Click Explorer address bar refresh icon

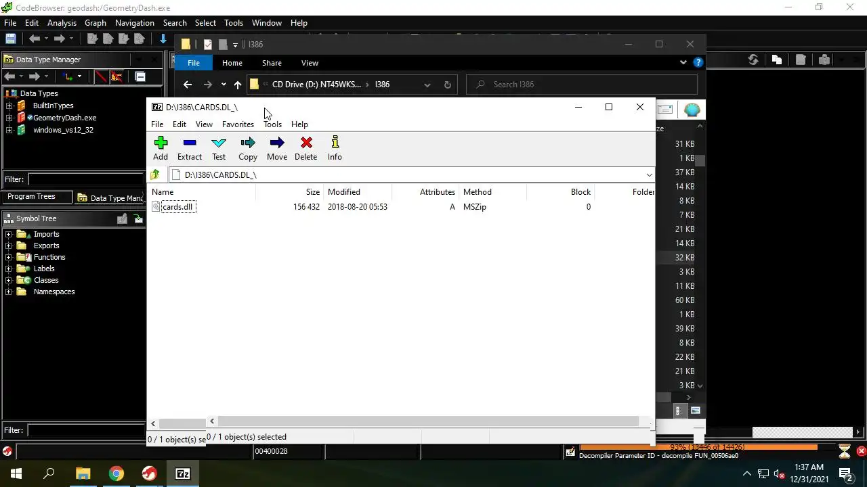pyautogui.click(x=447, y=85)
